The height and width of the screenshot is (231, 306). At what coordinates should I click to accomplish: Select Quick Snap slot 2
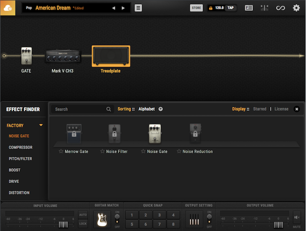[x=146, y=215]
